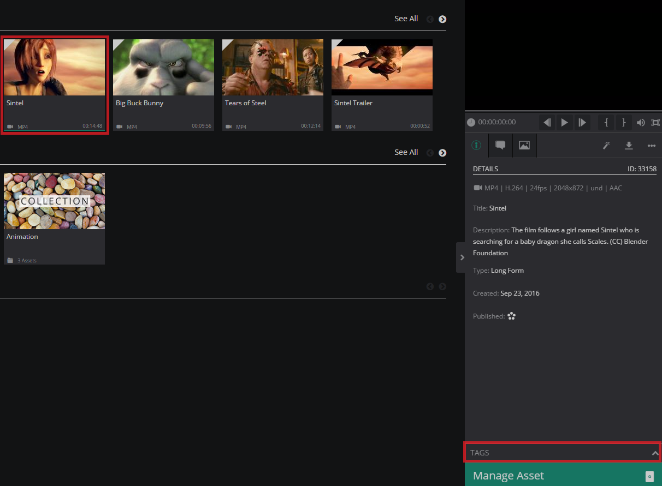Select the Sintel Trailer thumbnail
Screen dimensions: 662x486
382,68
